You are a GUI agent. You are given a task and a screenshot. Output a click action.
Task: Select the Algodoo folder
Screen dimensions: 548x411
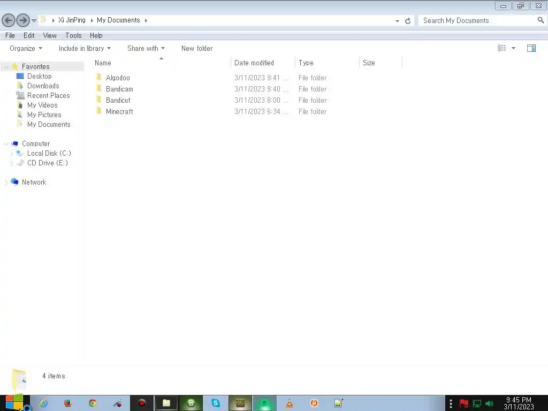[x=118, y=78]
